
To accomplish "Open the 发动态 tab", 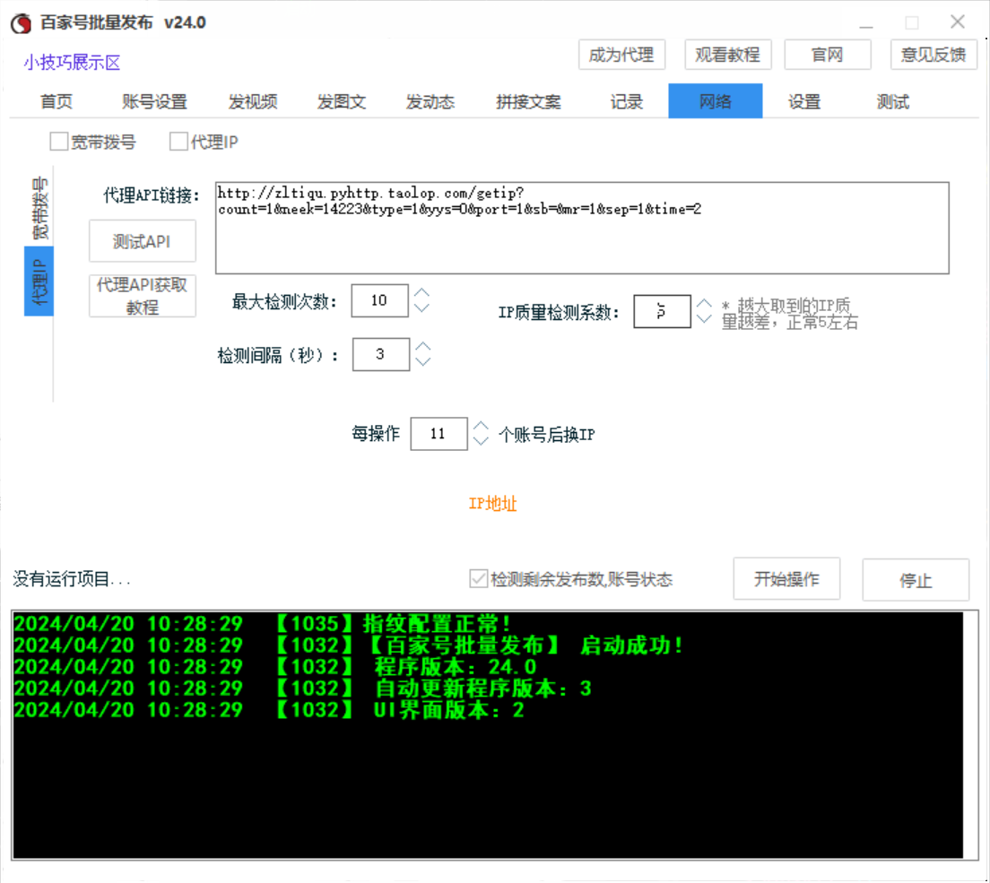I will [430, 101].
